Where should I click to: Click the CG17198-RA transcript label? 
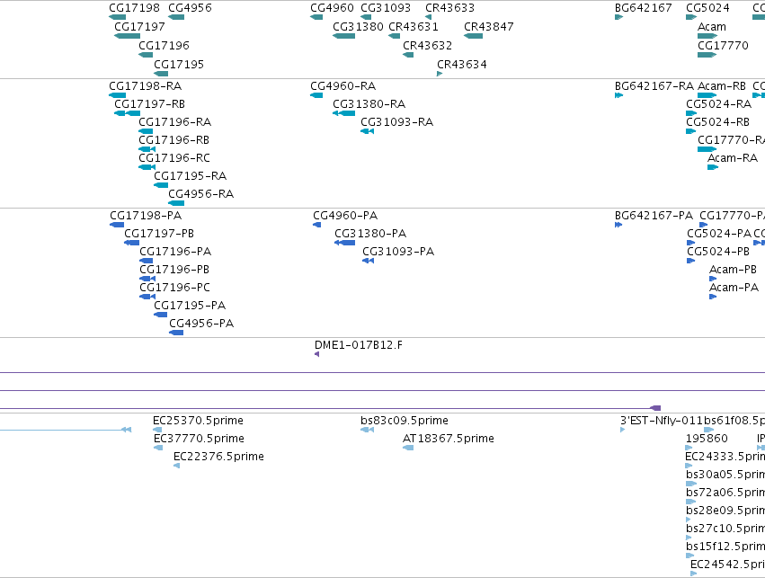pos(146,86)
